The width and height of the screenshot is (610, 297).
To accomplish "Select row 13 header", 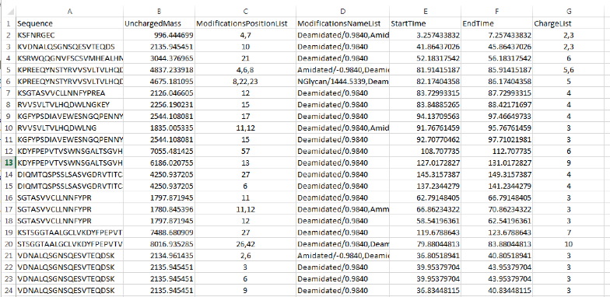I will point(8,163).
